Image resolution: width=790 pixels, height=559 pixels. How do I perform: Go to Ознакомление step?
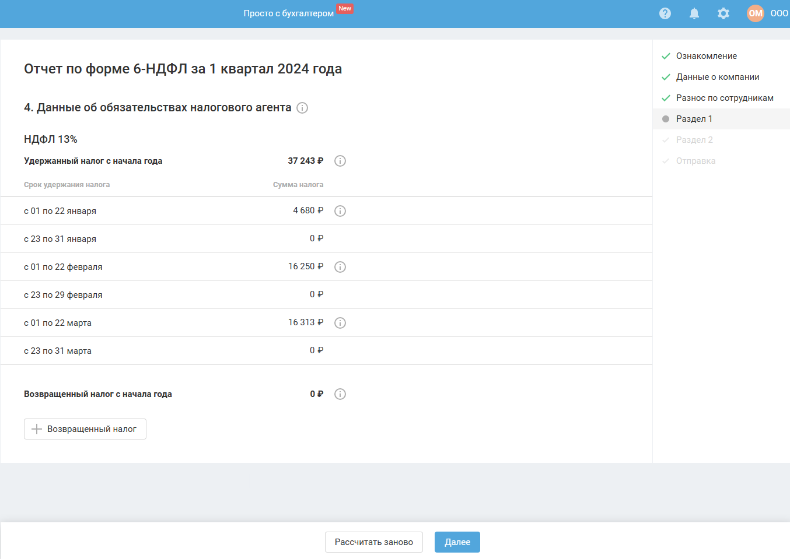(x=707, y=56)
